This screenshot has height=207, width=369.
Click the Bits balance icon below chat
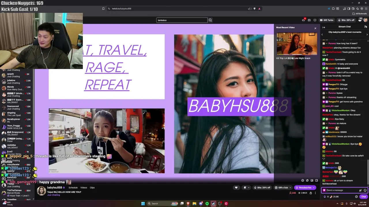(x=325, y=197)
